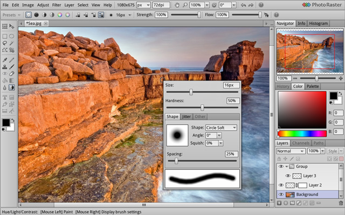This screenshot has height=215, width=345.
Task: Select the Eyedropper tool
Action: click(x=5, y=60)
